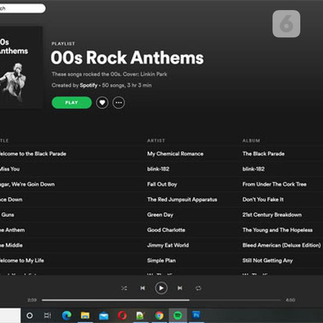Sort by the ARTIST column header

(156, 140)
